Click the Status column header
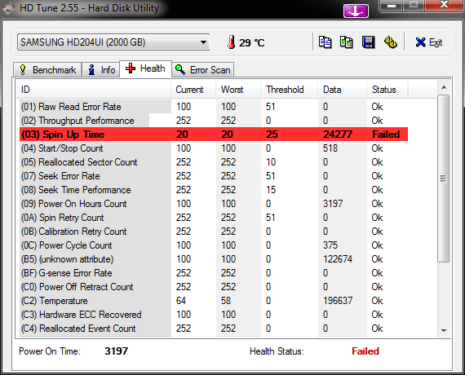Viewport: 465px width, 375px height. pos(387,89)
